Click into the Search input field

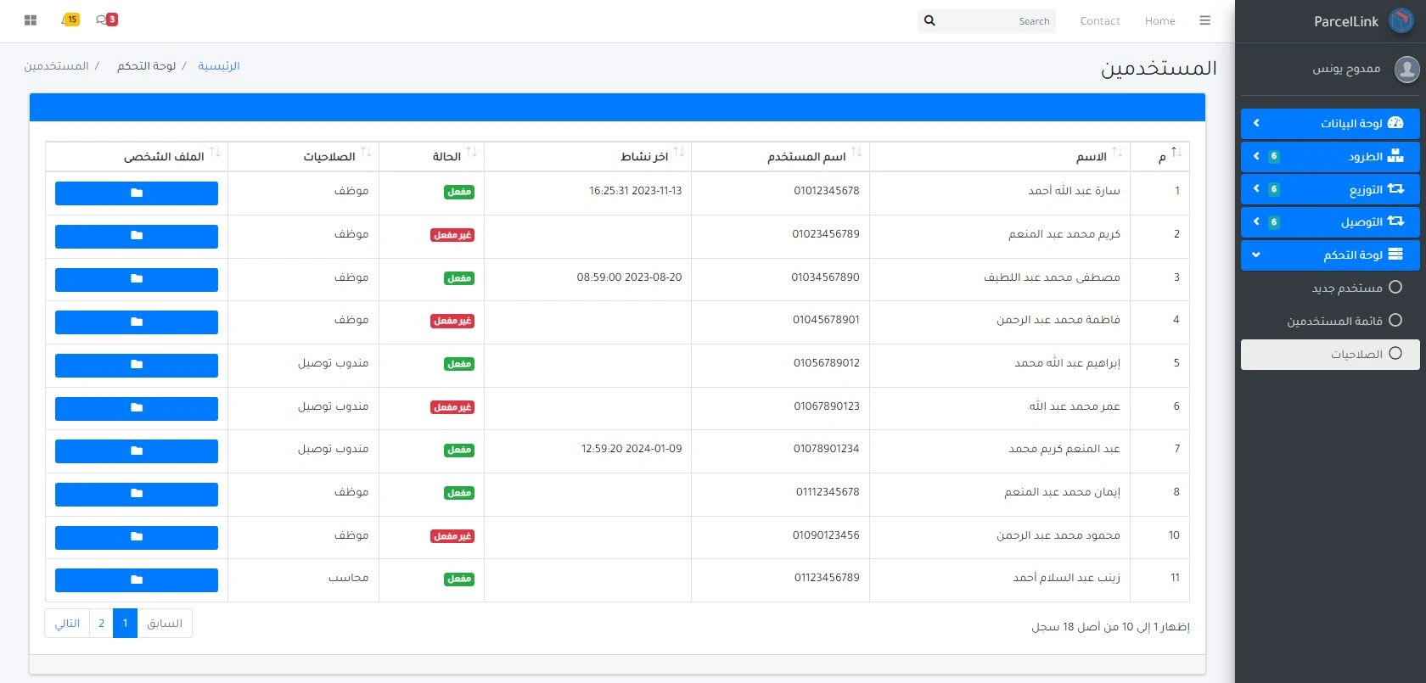[998, 21]
